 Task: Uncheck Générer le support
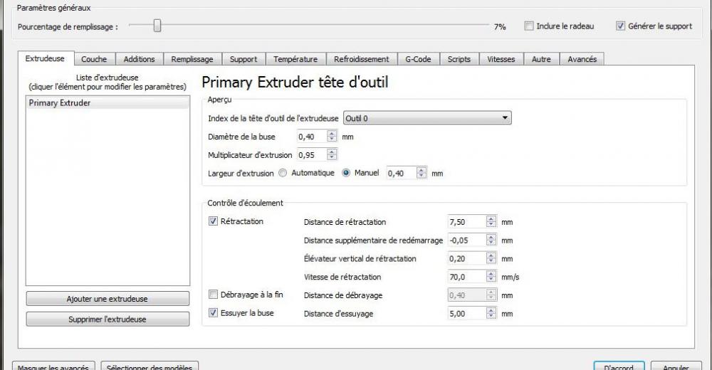(x=620, y=26)
